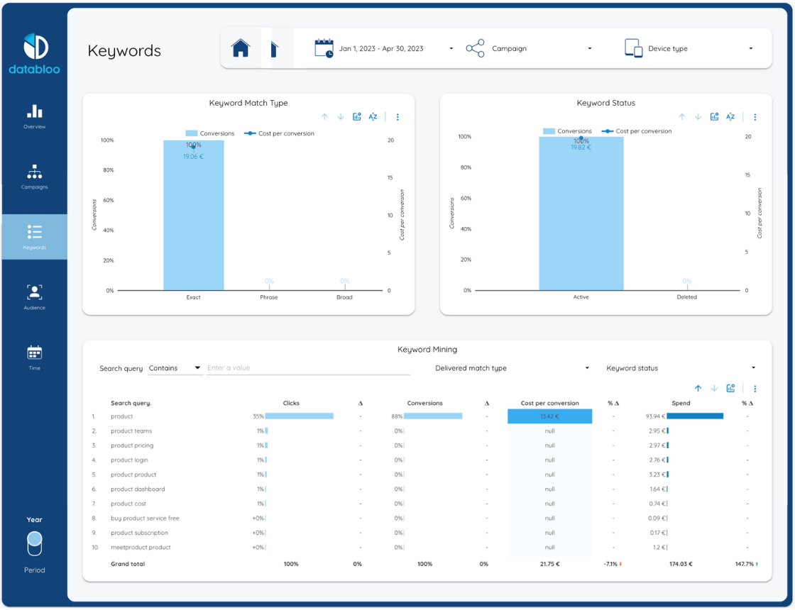
Task: Open the three-dot menu in Keyword Mining
Action: [755, 389]
